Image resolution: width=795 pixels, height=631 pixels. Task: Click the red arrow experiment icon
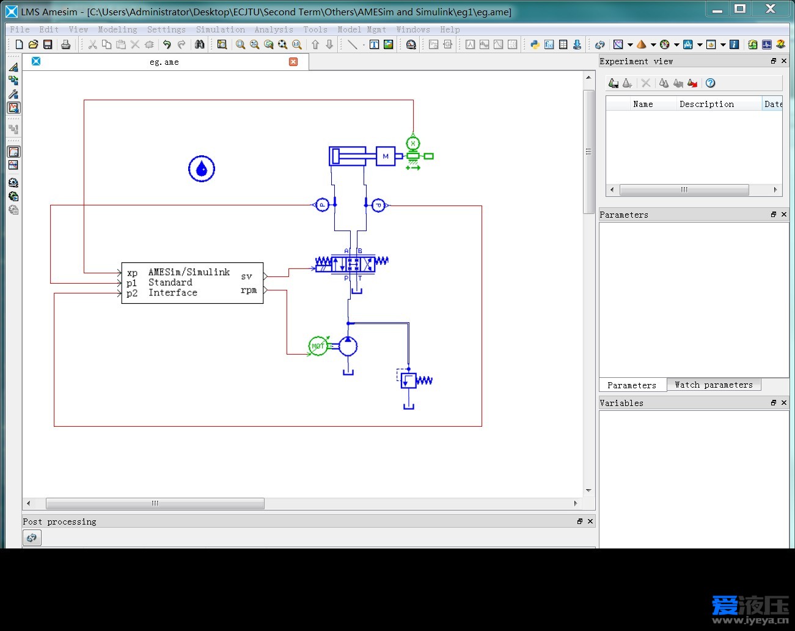pos(692,83)
